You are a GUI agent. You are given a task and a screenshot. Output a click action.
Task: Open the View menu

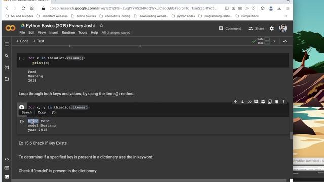pos(42,32)
